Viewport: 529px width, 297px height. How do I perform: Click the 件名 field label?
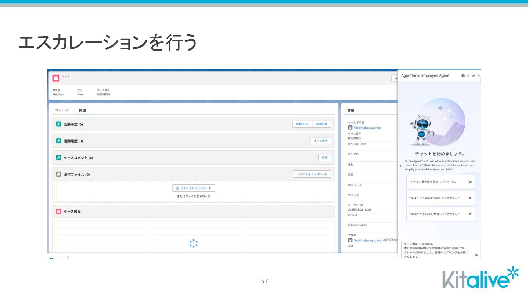(350, 246)
